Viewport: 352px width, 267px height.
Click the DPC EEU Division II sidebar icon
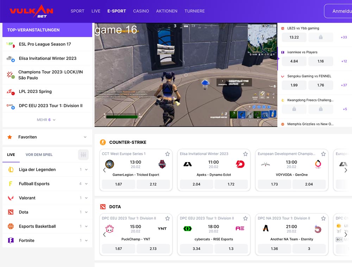[11, 106]
